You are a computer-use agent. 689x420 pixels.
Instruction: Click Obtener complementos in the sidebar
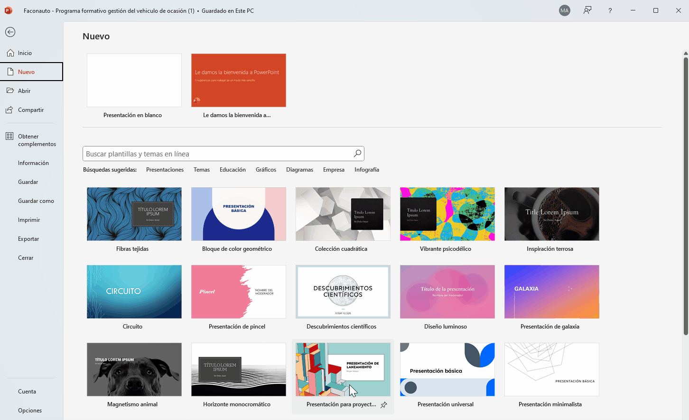pyautogui.click(x=37, y=140)
